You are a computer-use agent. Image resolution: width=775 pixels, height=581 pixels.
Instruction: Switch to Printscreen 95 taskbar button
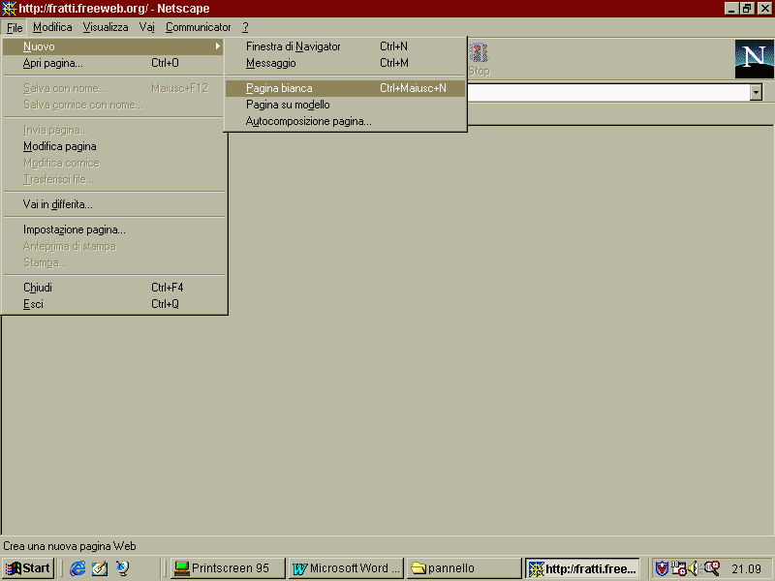(x=229, y=568)
